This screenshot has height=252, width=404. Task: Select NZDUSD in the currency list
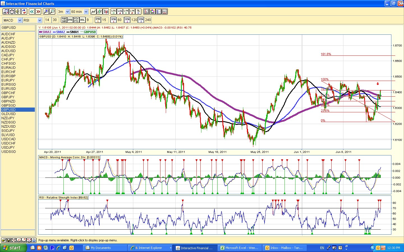[18, 127]
